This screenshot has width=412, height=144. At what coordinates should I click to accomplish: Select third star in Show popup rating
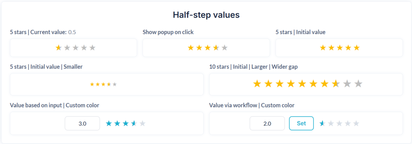point(207,48)
